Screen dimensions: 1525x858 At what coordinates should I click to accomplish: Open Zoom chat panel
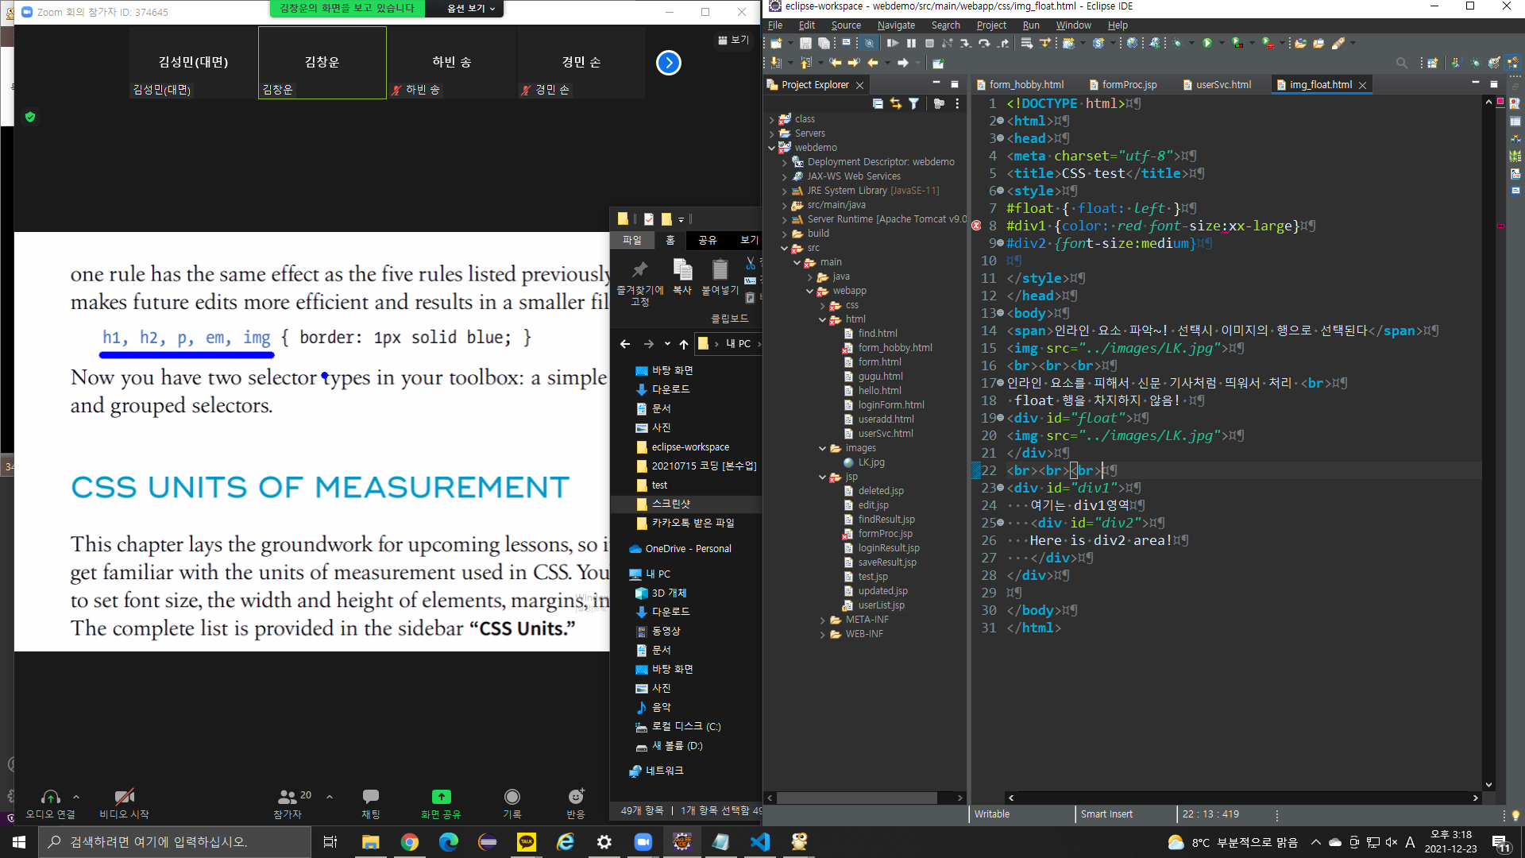click(x=370, y=802)
